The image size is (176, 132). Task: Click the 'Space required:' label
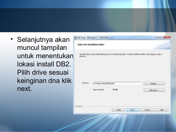pos(98,90)
